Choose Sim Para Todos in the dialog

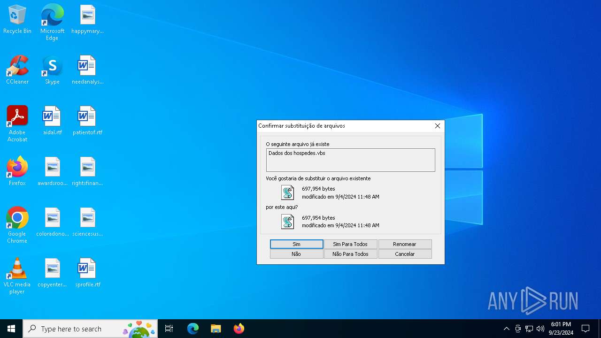(350, 244)
